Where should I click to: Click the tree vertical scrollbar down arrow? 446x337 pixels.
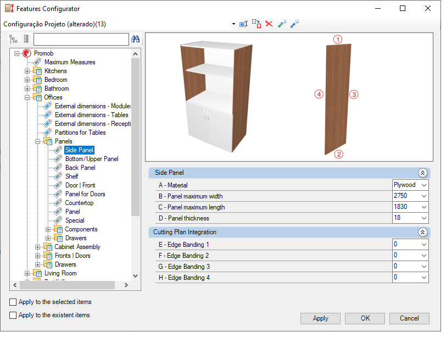coord(135,276)
